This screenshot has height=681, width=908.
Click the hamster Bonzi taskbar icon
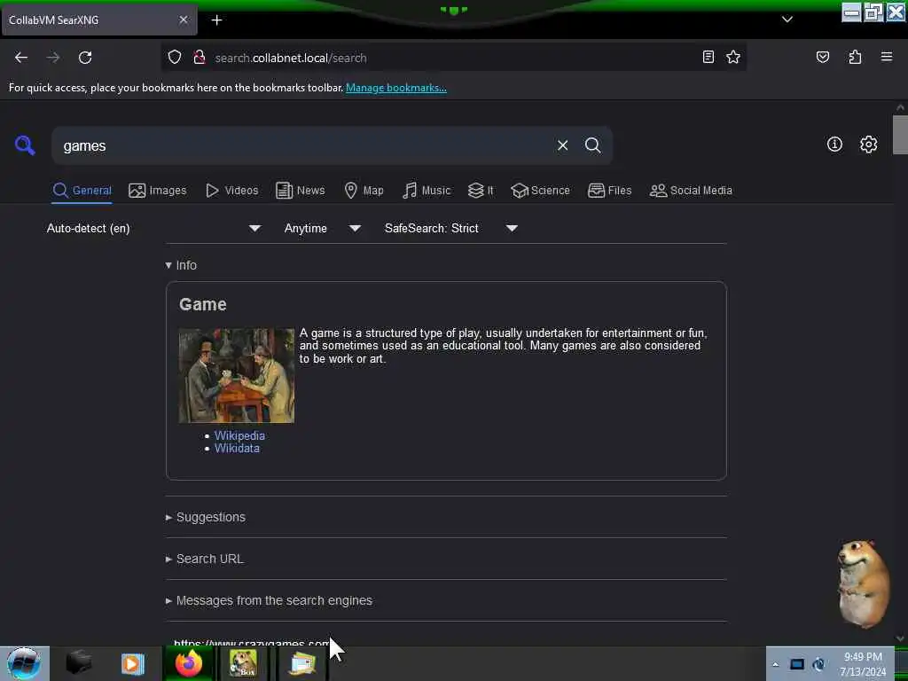(x=243, y=663)
